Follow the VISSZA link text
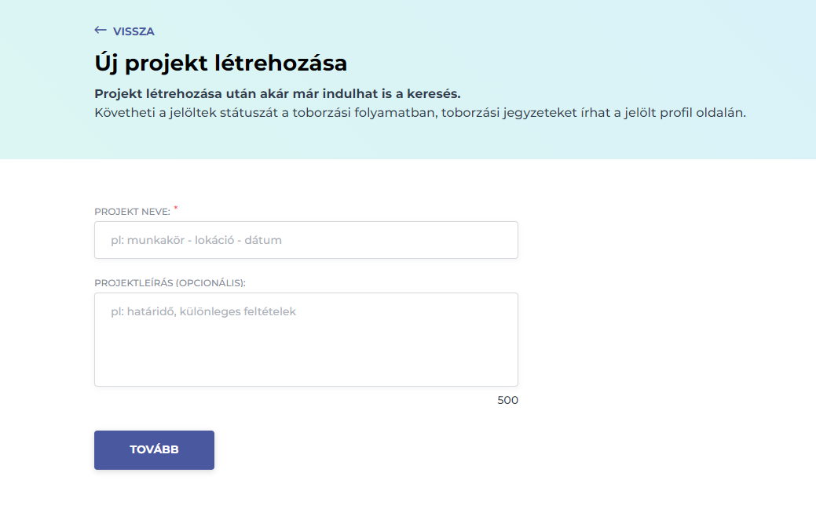816x509 pixels. [134, 31]
